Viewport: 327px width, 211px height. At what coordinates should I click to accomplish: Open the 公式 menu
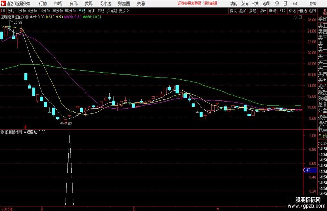[255, 3]
